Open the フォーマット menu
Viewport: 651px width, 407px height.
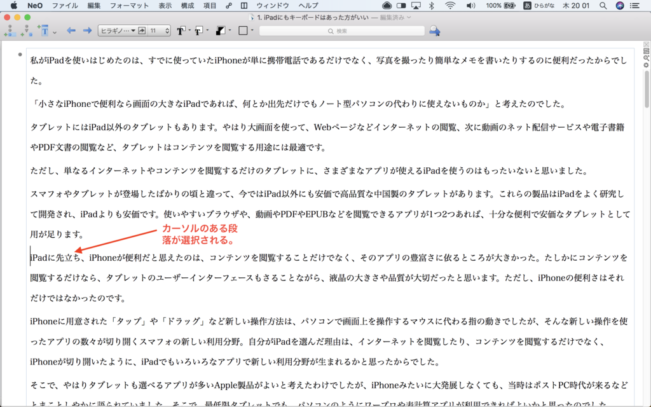129,5
